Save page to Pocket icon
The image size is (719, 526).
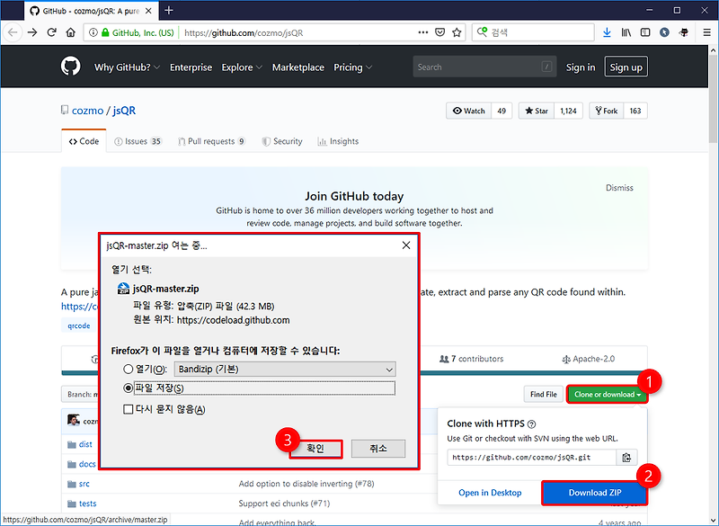[x=439, y=32]
